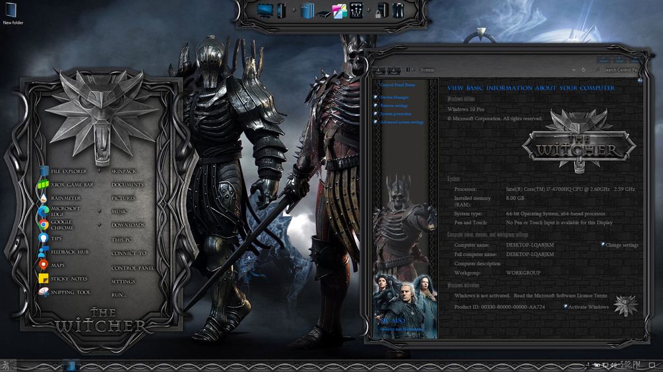This screenshot has height=372, width=663.
Task: Launch Google Chrome from start menu
Action: (57, 225)
